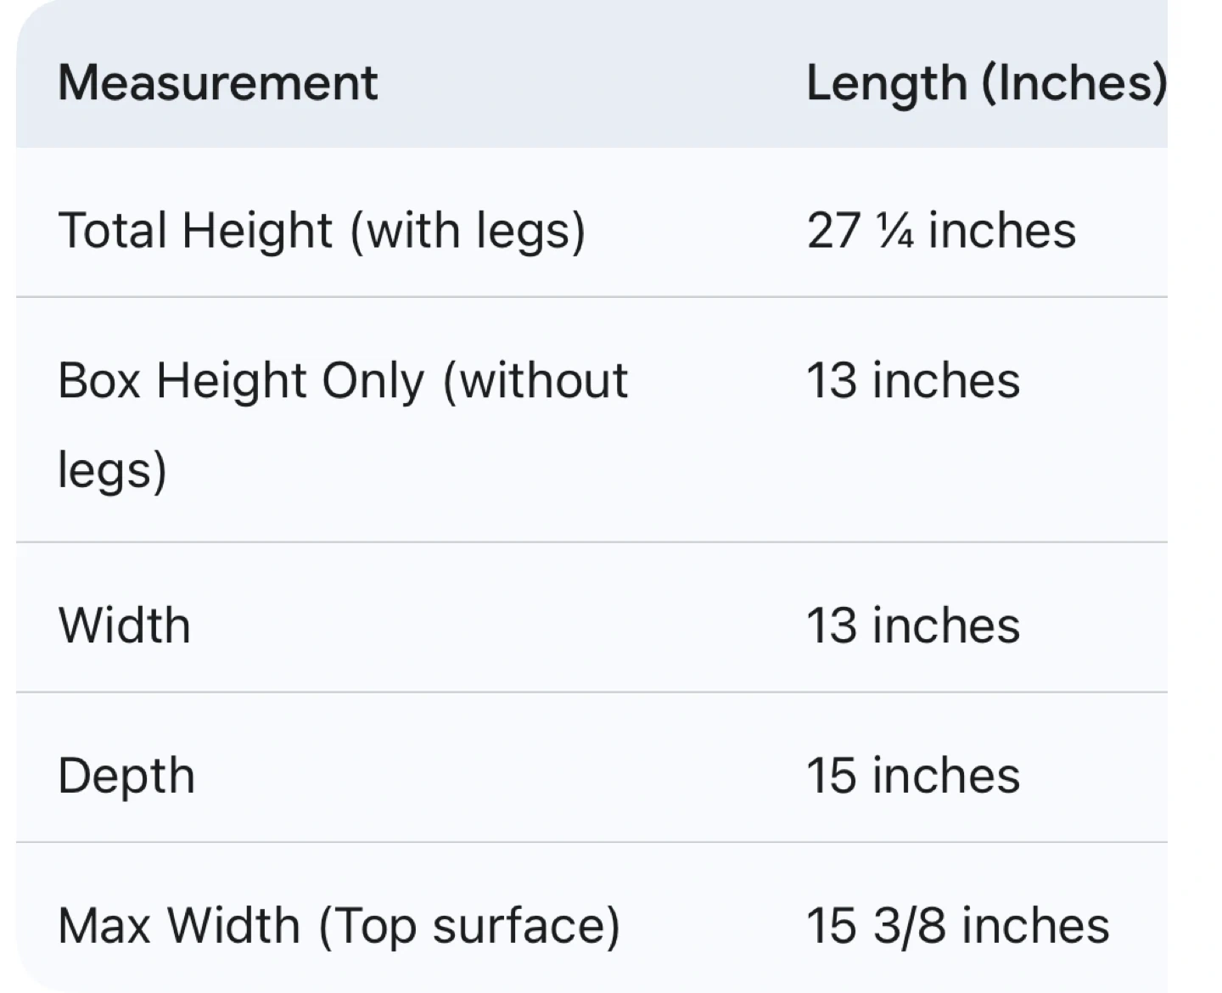1222x993 pixels.
Task: Select the 13 inches value for Width
Action: click(x=912, y=626)
